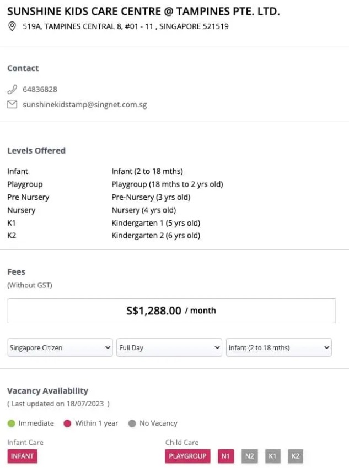Click the Within 1 year legend label
This screenshot has height=468, width=349.
pos(96,423)
